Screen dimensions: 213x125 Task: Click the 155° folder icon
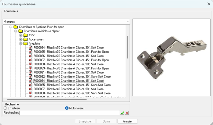point(26,35)
